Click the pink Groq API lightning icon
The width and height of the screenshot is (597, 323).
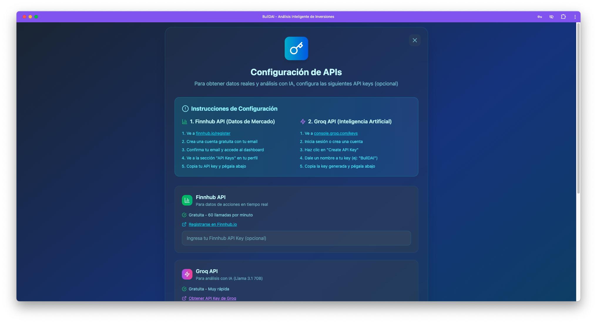pos(187,274)
